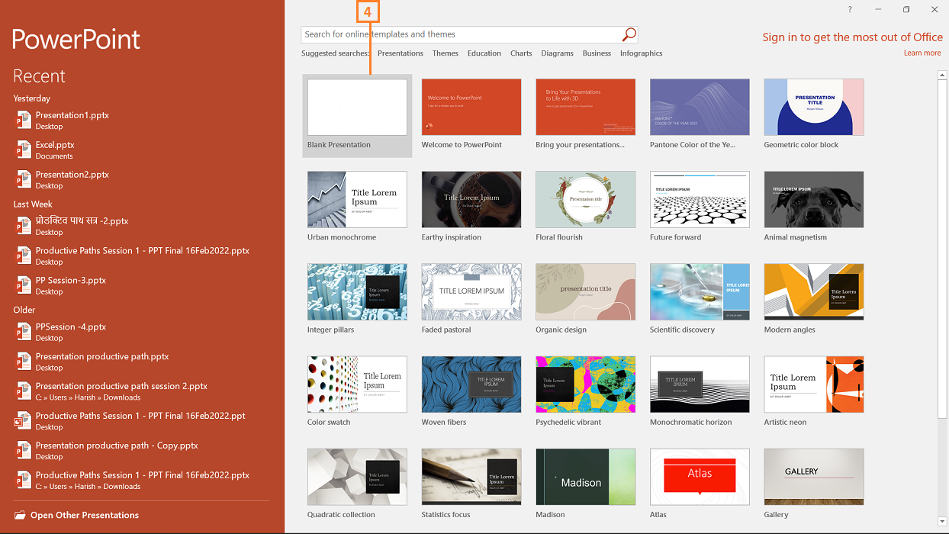Screen dimensions: 949x534
Task: Choose the Bring your presentations to life template
Action: tap(586, 107)
